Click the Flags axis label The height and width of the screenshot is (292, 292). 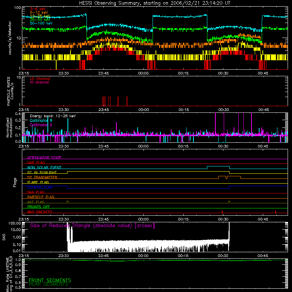(15, 182)
